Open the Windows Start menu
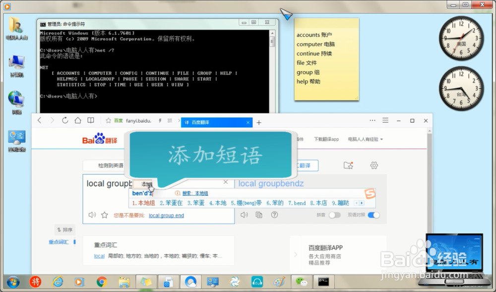The height and width of the screenshot is (292, 496). click(13, 282)
